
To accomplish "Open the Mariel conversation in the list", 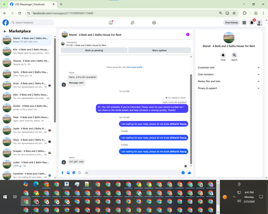I will 27,40.
